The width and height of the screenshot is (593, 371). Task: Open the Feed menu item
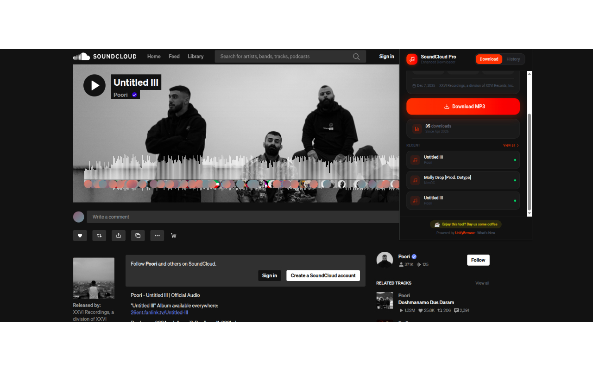[x=174, y=57]
